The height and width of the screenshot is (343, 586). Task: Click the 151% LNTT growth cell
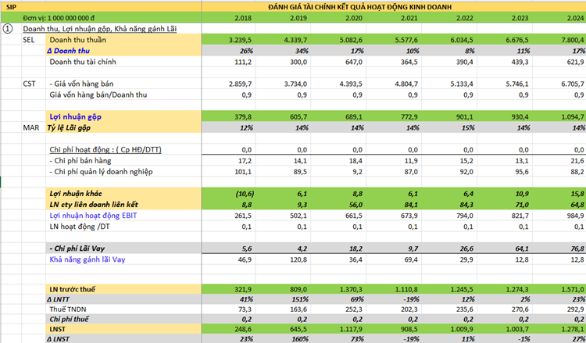299,299
